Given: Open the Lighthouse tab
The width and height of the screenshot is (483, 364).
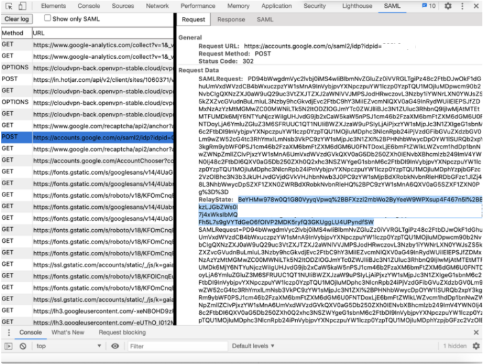Looking at the screenshot, I should (357, 6).
